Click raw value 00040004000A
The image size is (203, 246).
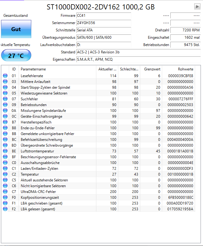[x=180, y=140]
